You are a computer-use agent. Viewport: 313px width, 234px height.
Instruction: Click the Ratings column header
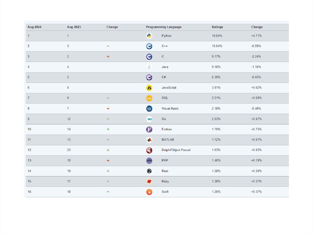pyautogui.click(x=217, y=27)
